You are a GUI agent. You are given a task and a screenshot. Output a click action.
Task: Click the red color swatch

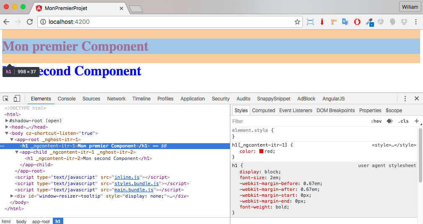click(x=261, y=151)
